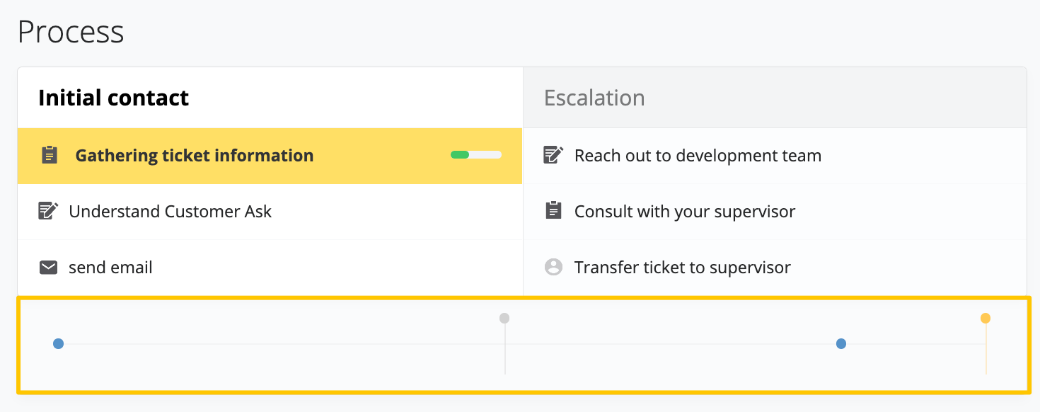Click the first blue dot on the timeline
The width and height of the screenshot is (1040, 412).
click(x=59, y=344)
